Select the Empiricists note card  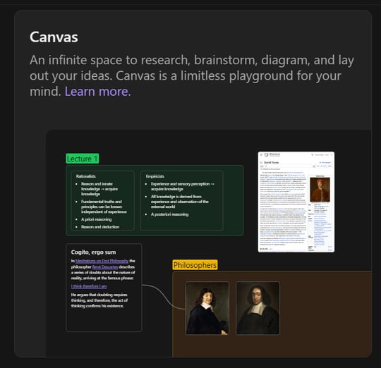tap(182, 200)
